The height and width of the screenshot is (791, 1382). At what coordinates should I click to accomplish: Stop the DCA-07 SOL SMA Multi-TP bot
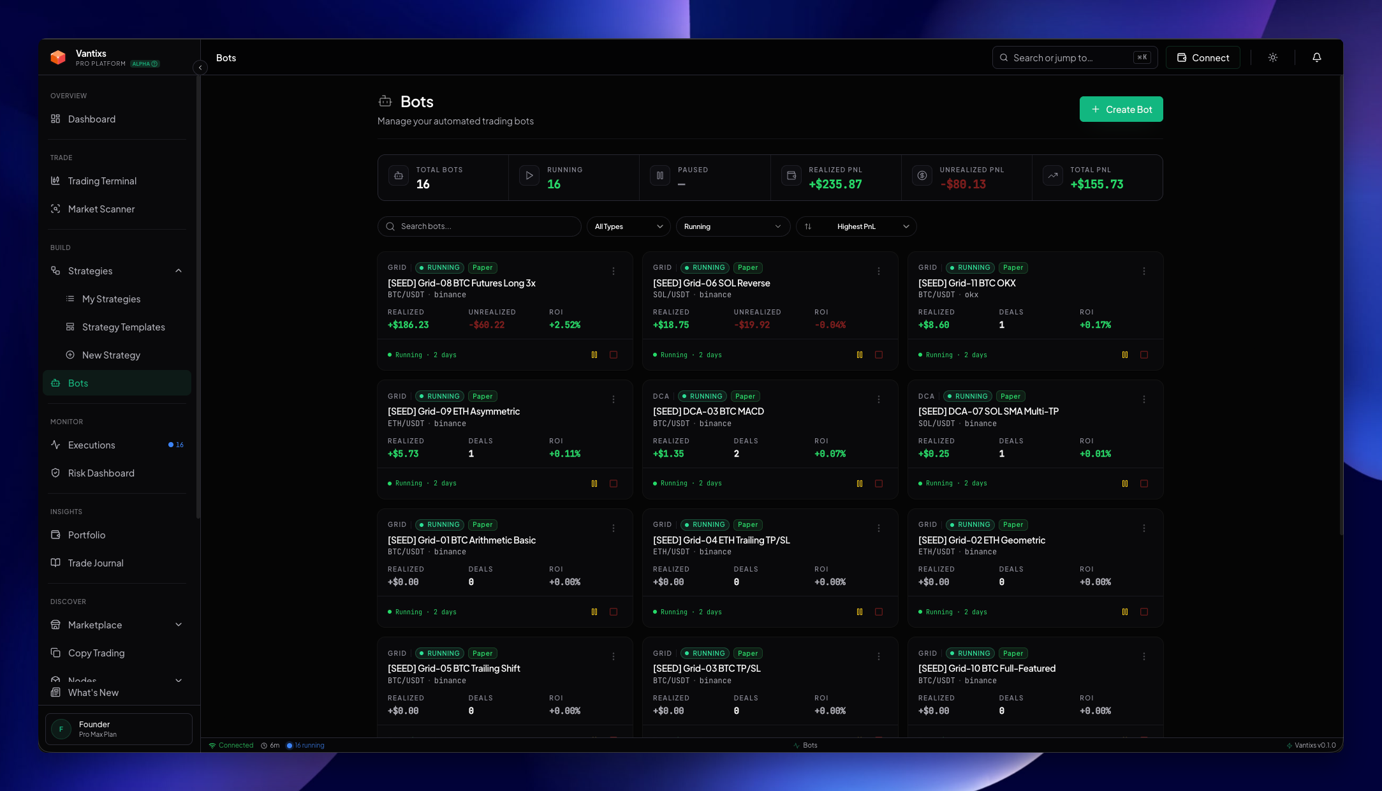[x=1144, y=484]
